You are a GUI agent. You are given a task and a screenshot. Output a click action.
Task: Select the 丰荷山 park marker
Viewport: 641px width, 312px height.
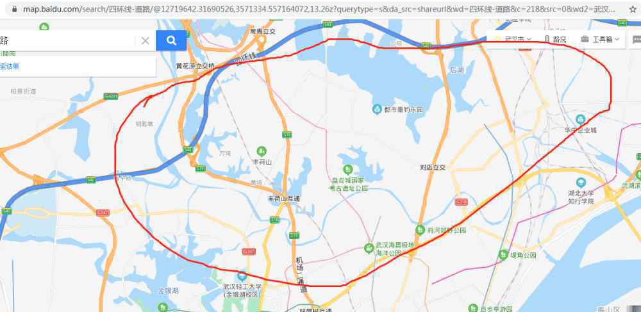(262, 151)
